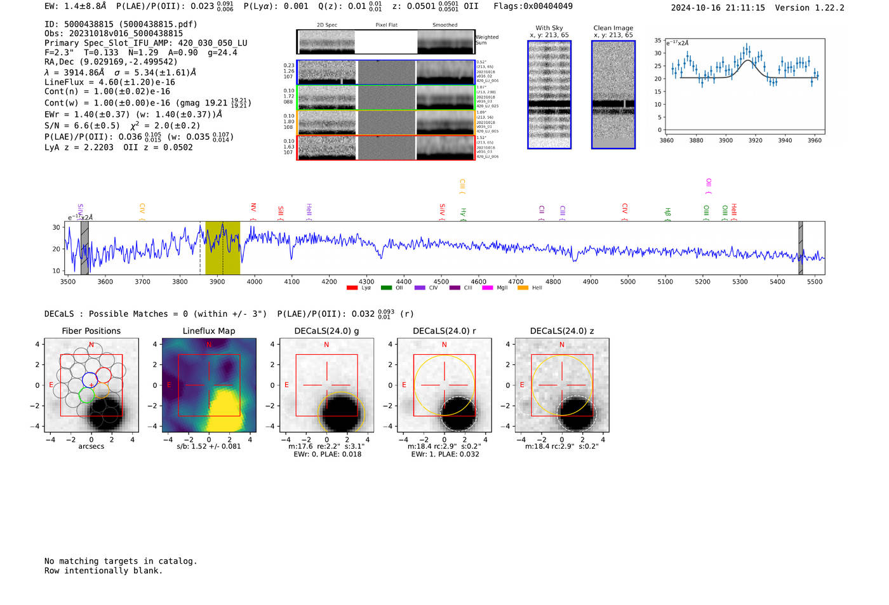
Task: Click the green fiber circle in Fiber Positions
Action: coord(86,396)
